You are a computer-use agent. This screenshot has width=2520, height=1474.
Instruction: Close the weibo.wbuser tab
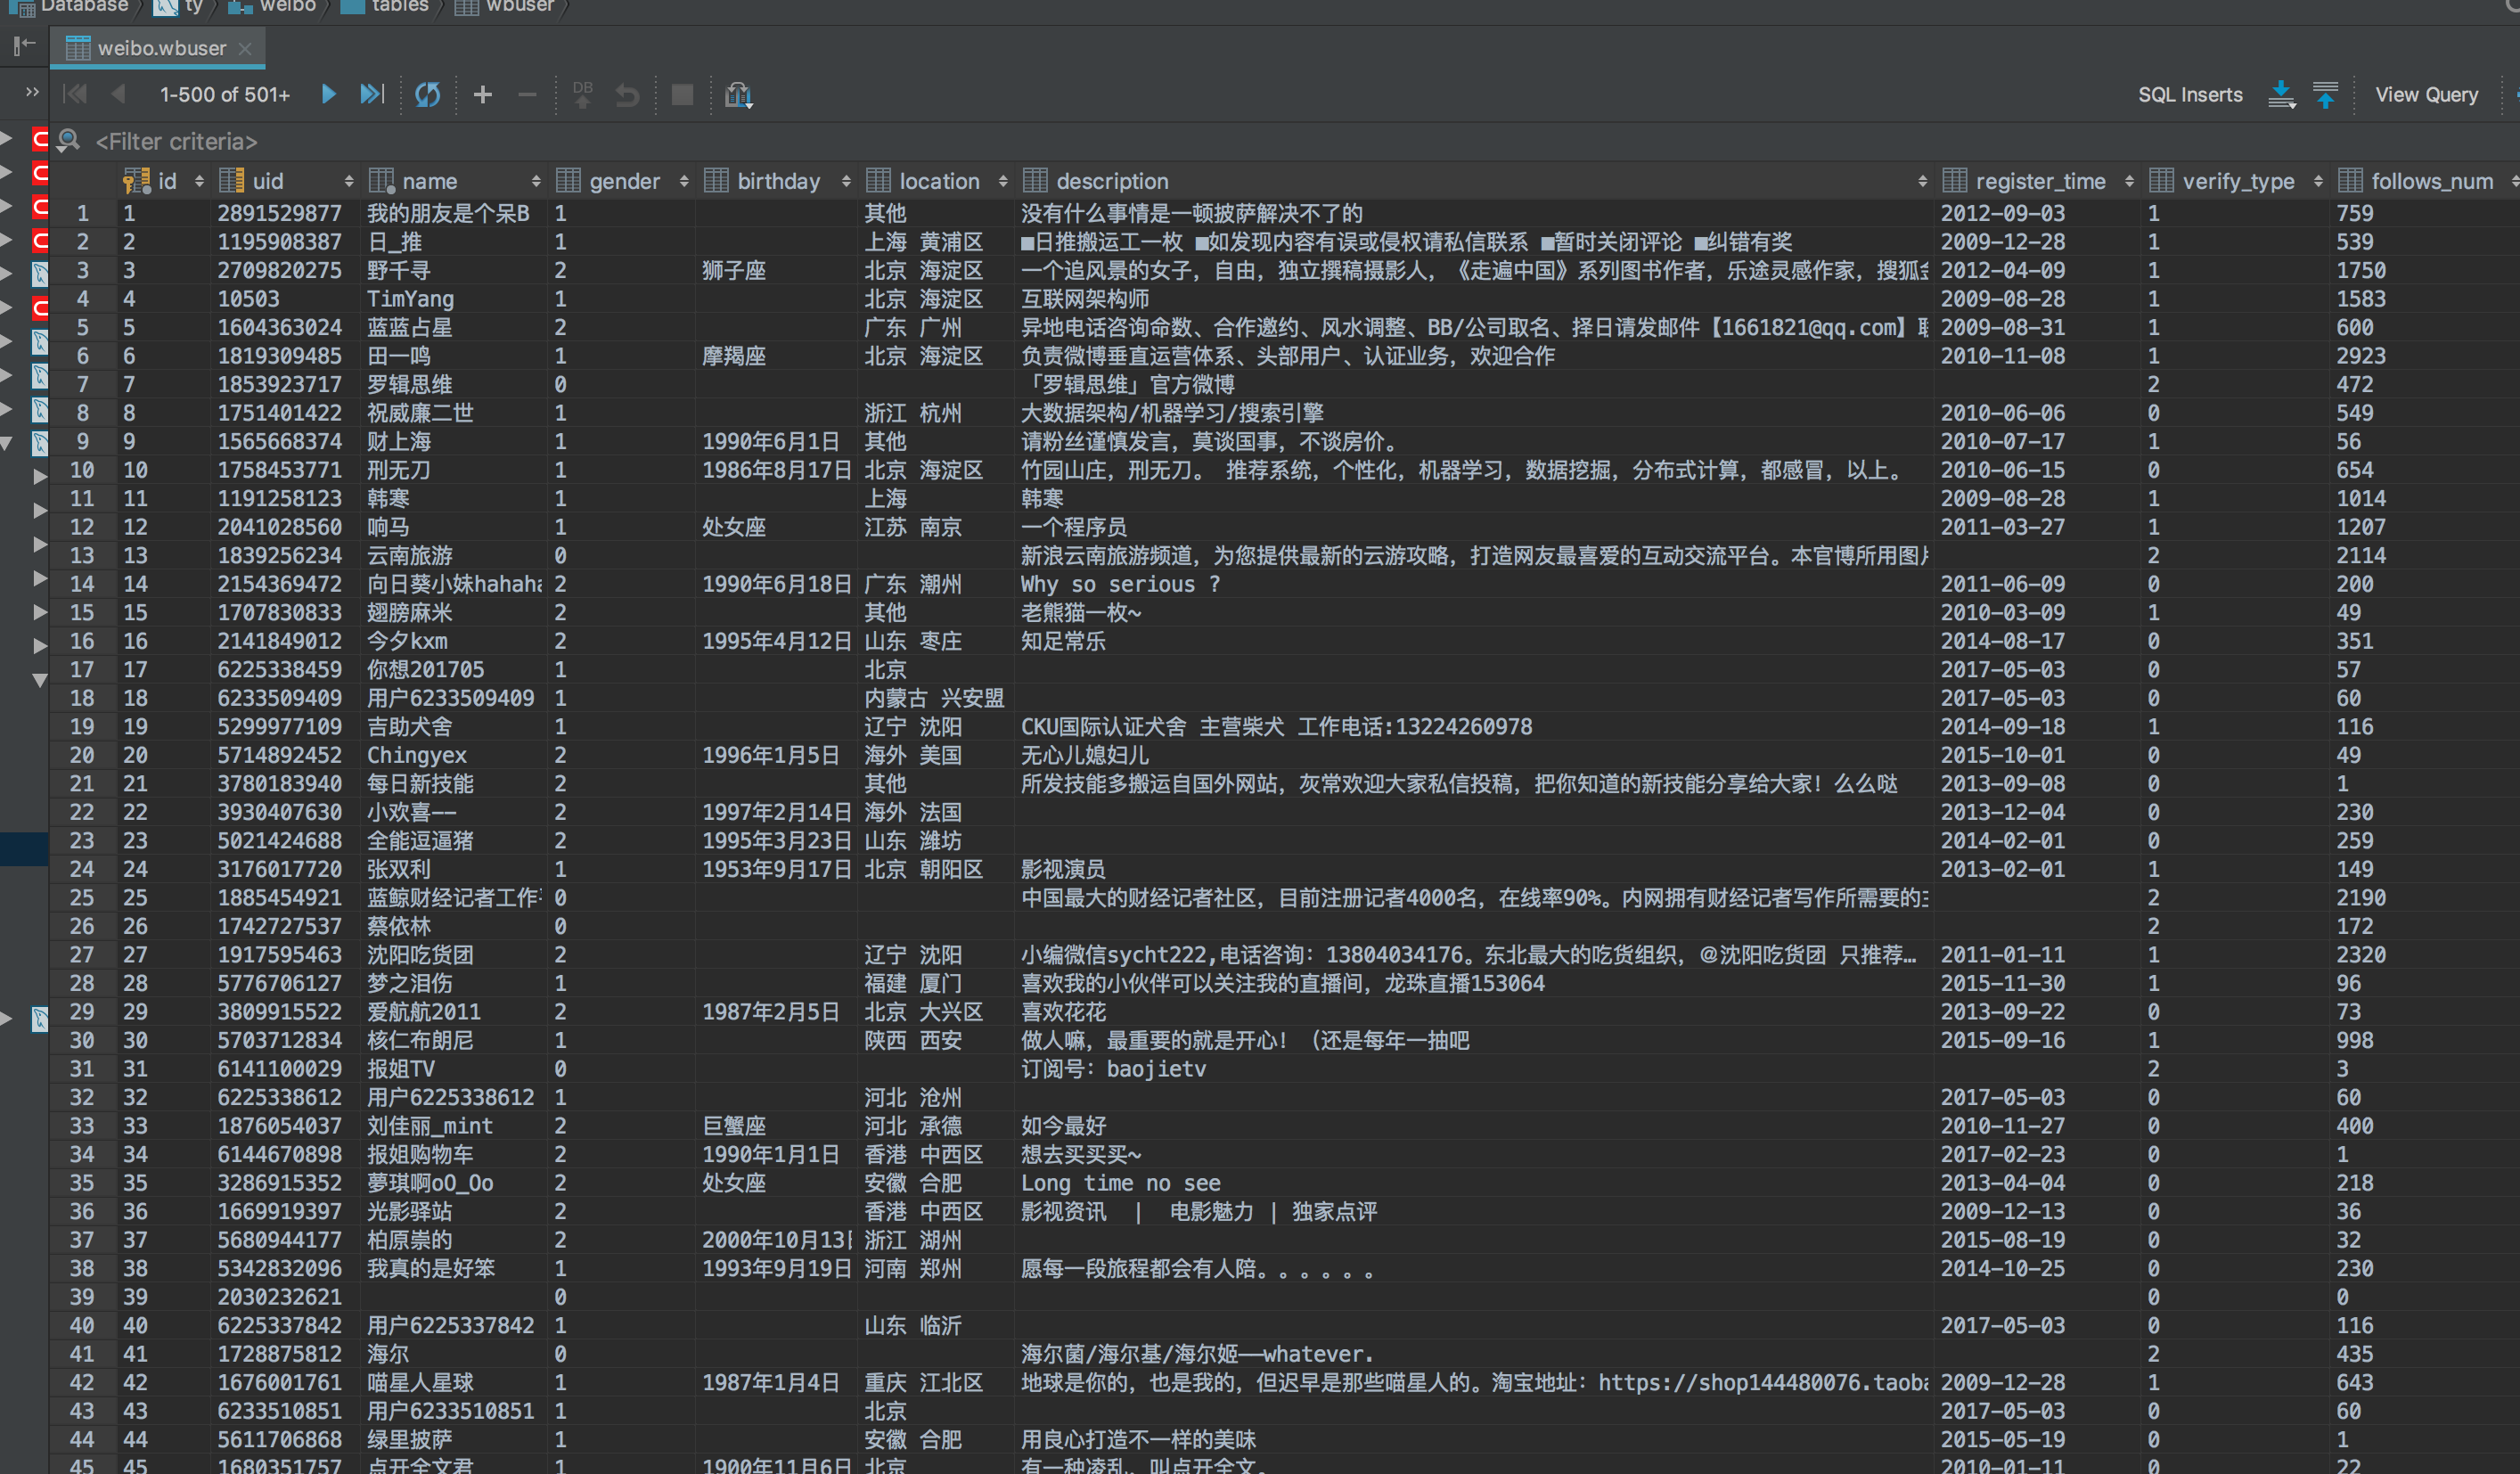coord(245,47)
